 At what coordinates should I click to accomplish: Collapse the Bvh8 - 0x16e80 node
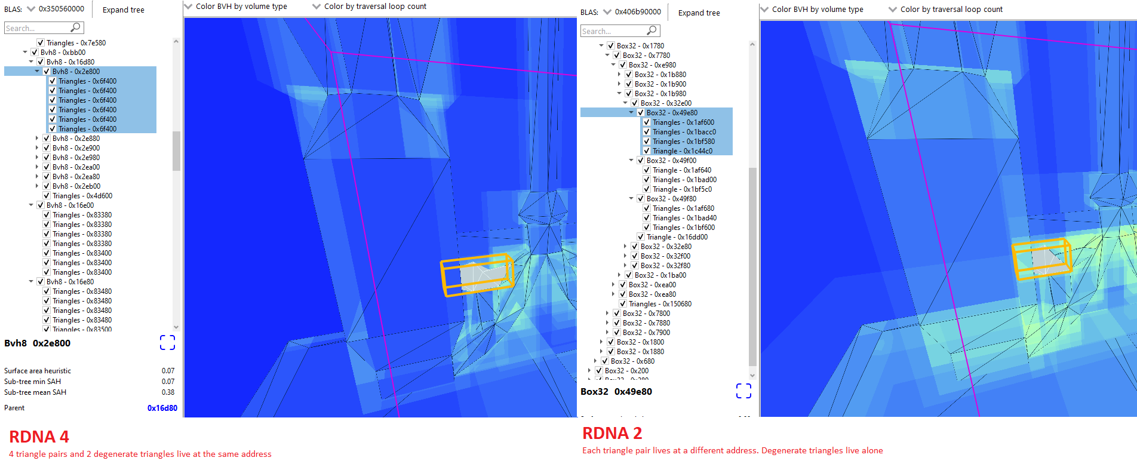click(31, 282)
